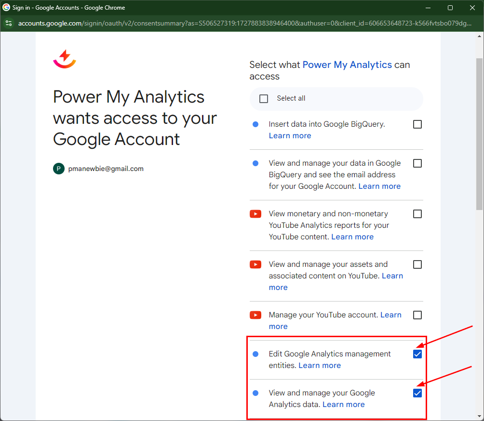The width and height of the screenshot is (484, 421).
Task: Click the account avatar next to pmanewbie@gmail.com
Action: click(59, 169)
